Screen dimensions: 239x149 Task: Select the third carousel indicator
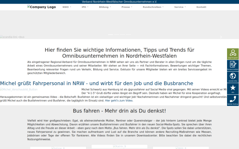(x=122, y=35)
